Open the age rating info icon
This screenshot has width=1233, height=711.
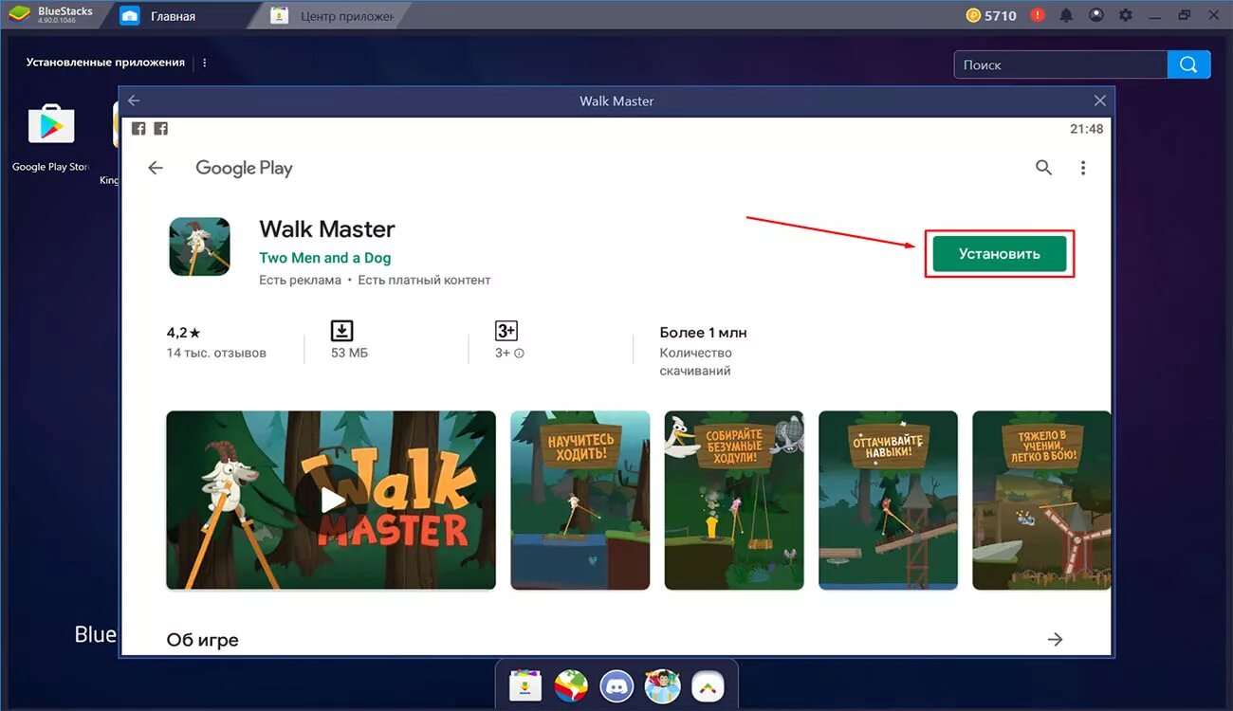coord(519,354)
